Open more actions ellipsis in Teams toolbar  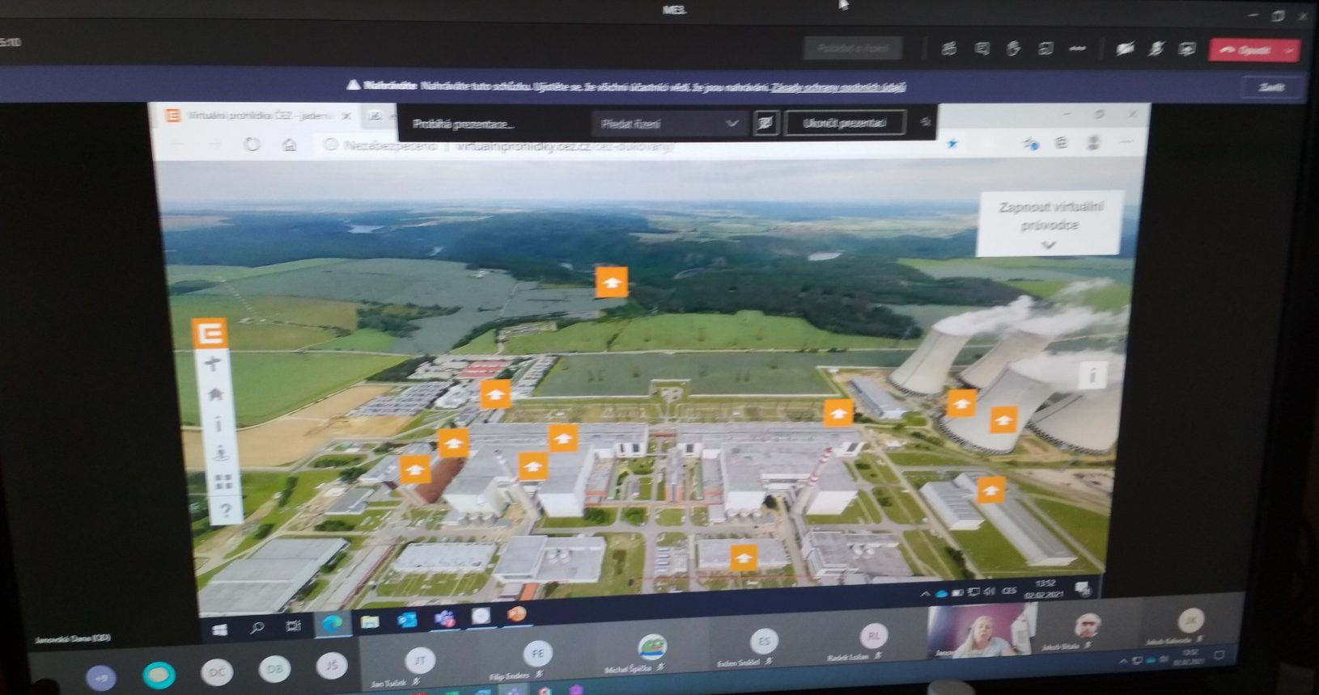(x=1077, y=49)
